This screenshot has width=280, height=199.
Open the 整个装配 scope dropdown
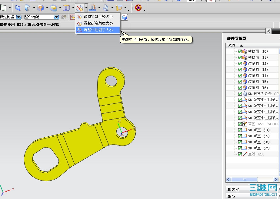(x=56, y=17)
